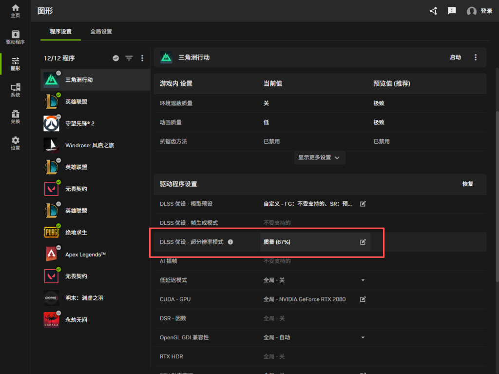Switch to the 全局设置 tab
499x374 pixels.
101,32
